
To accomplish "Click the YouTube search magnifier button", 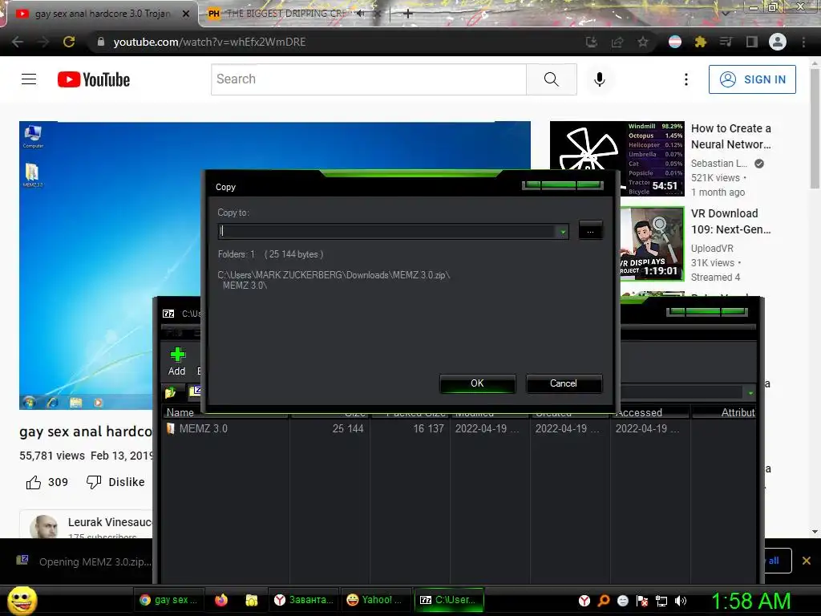I will coord(552,79).
